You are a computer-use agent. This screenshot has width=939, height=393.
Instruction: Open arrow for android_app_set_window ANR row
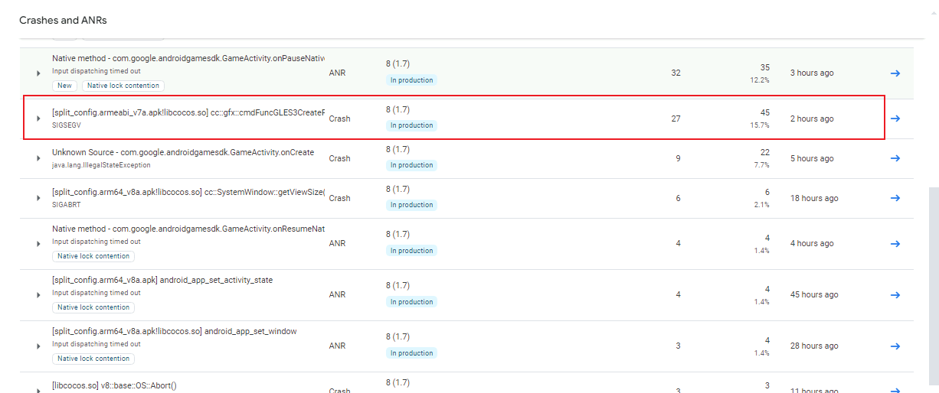(895, 346)
